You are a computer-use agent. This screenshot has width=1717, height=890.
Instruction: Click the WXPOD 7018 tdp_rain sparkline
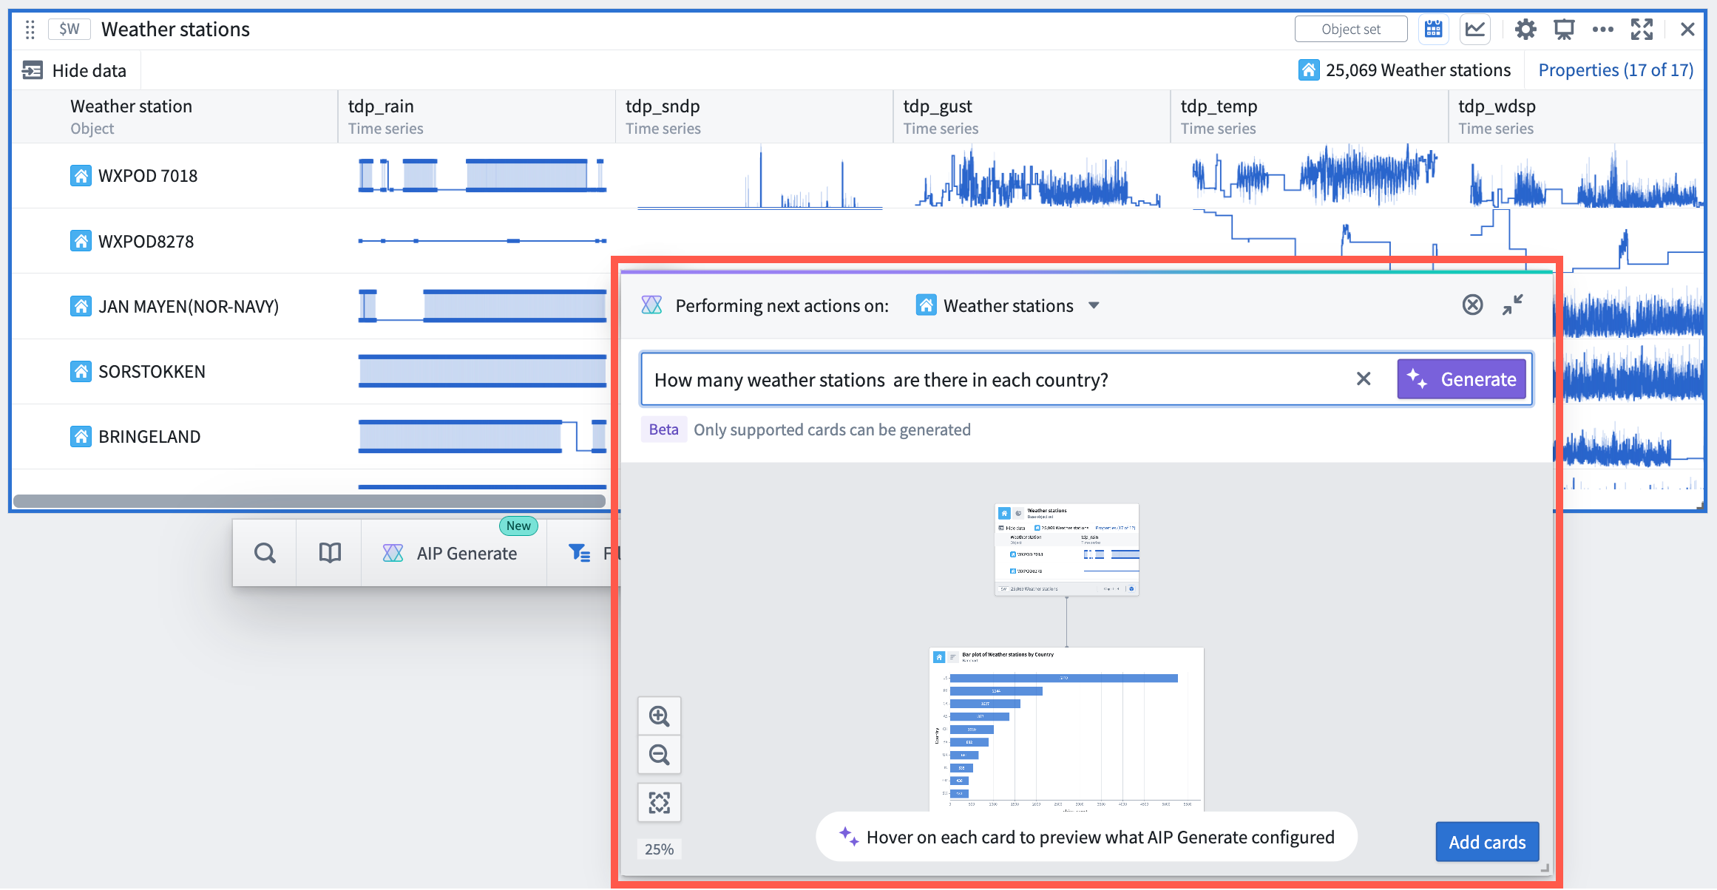(x=482, y=175)
